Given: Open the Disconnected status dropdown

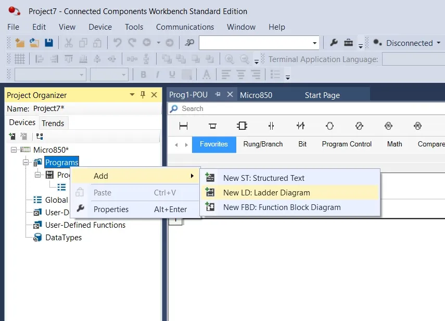Looking at the screenshot, I should click(x=438, y=43).
